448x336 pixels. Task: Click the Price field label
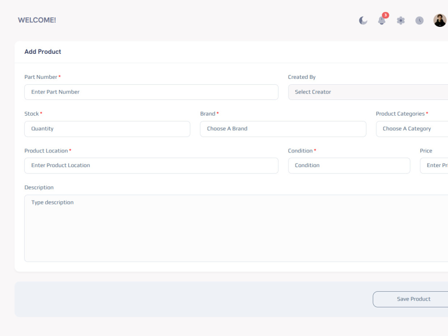pyautogui.click(x=426, y=151)
